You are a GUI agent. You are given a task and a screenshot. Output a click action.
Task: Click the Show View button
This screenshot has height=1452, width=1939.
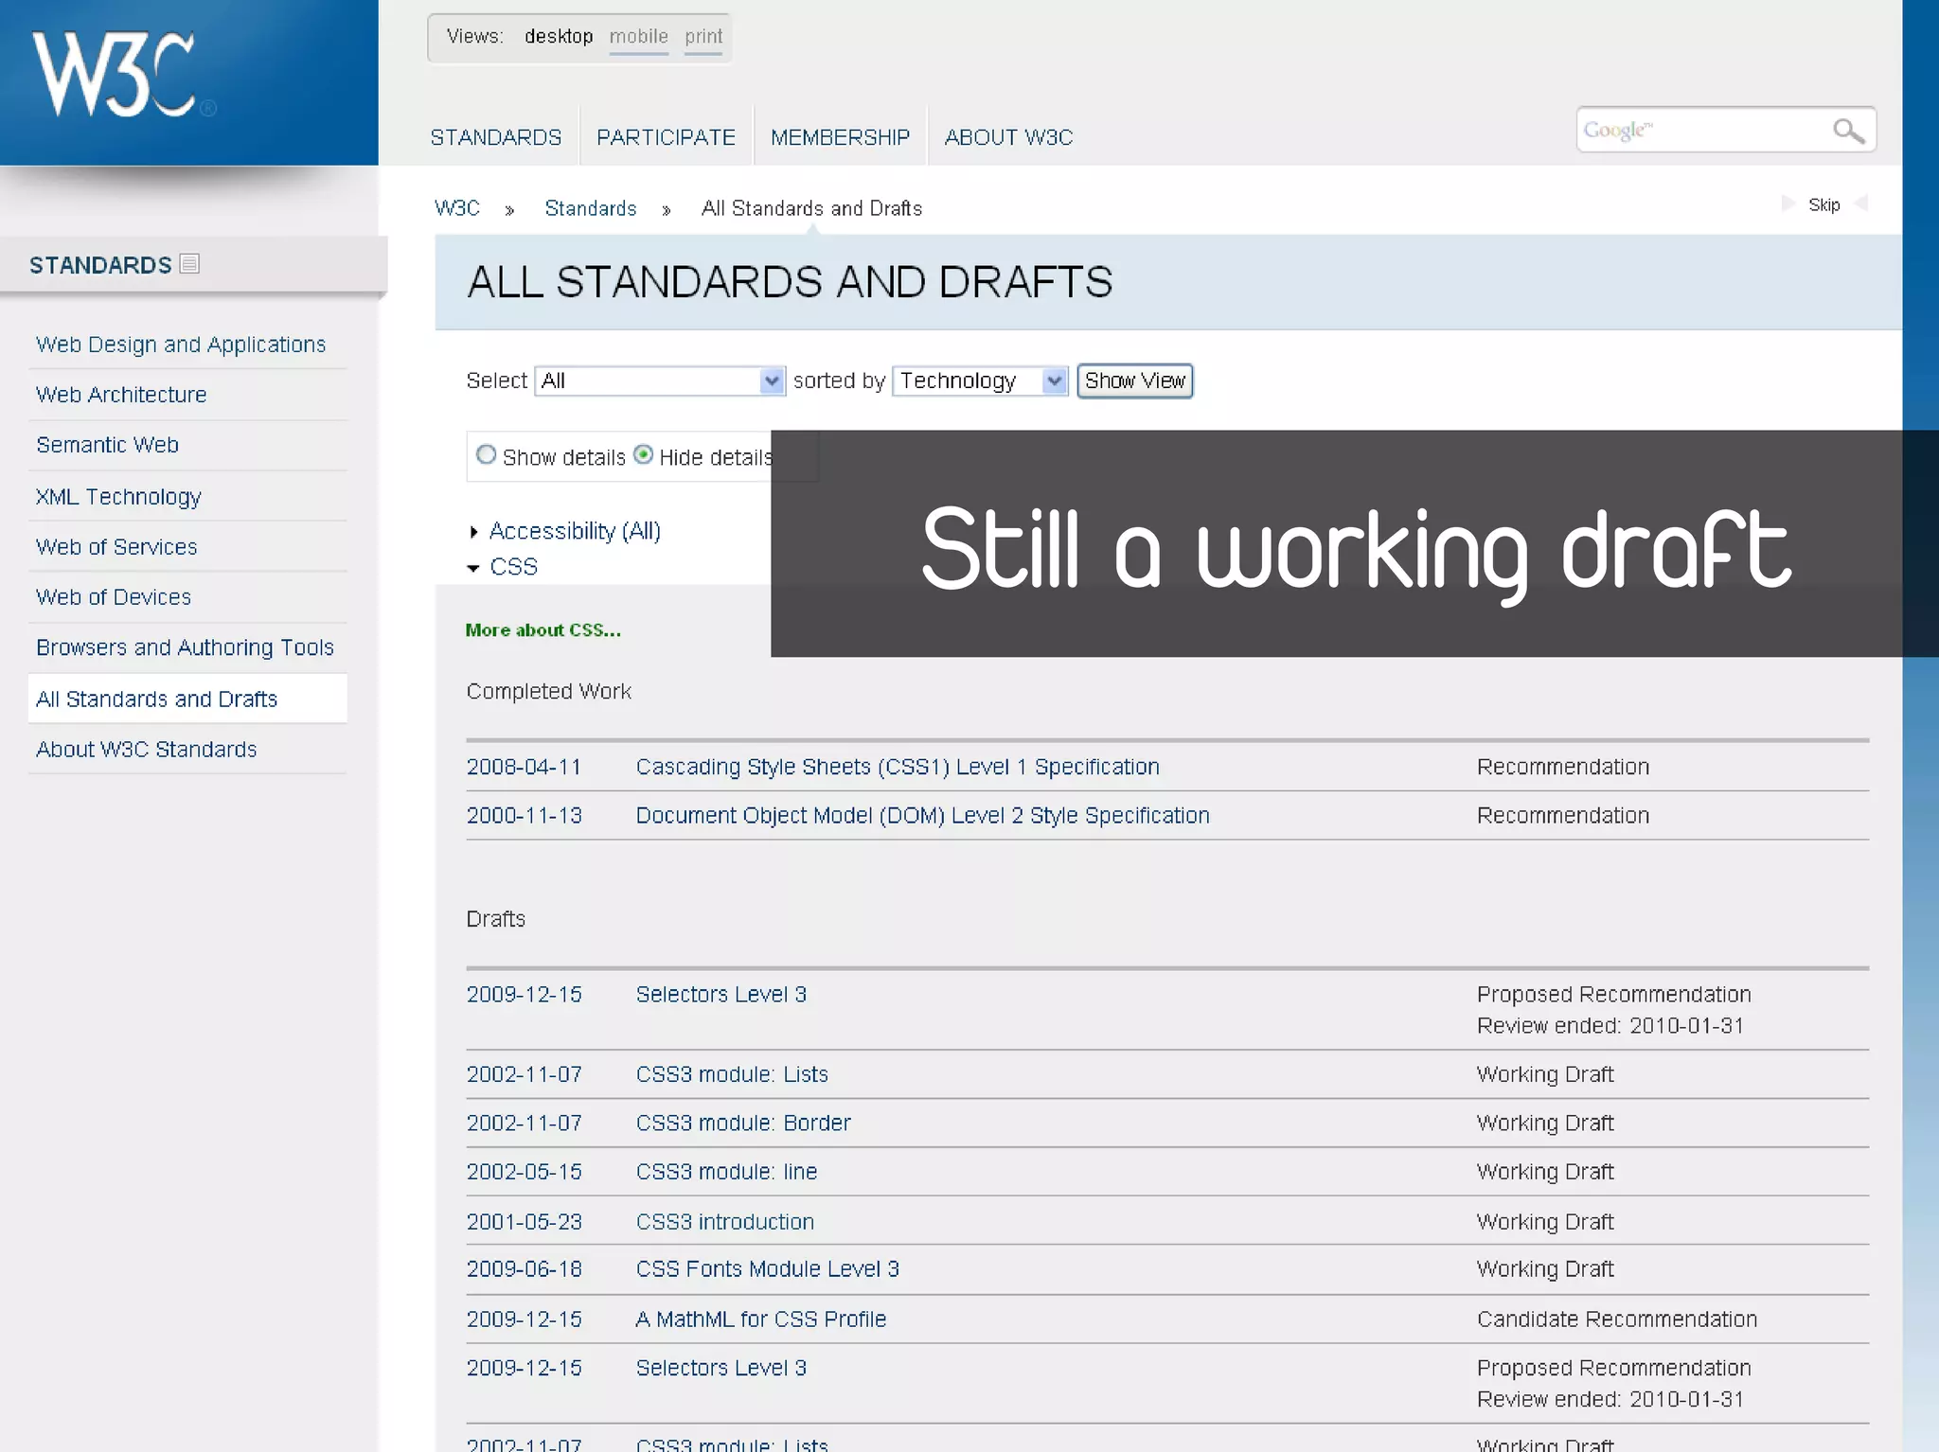pos(1135,381)
